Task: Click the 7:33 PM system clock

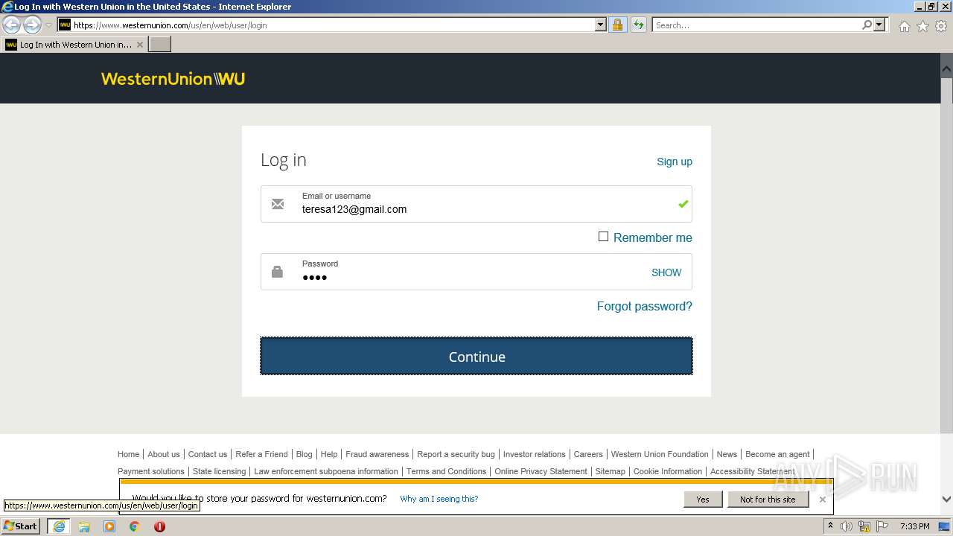Action: [x=914, y=526]
